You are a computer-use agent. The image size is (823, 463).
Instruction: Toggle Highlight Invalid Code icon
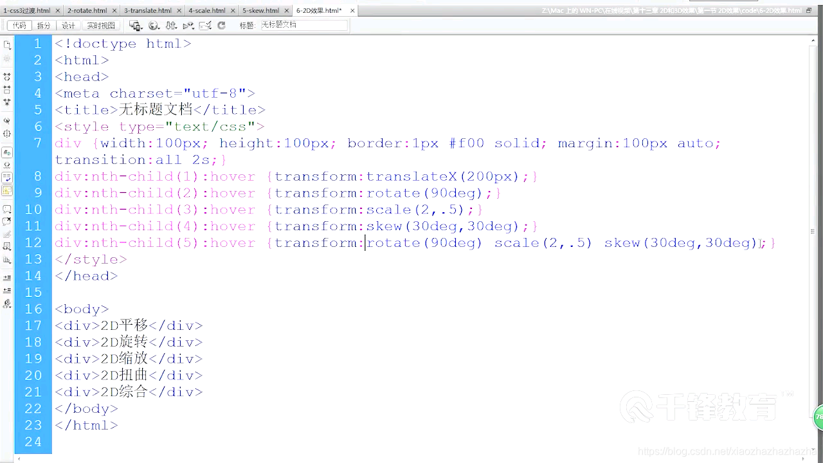click(x=7, y=165)
